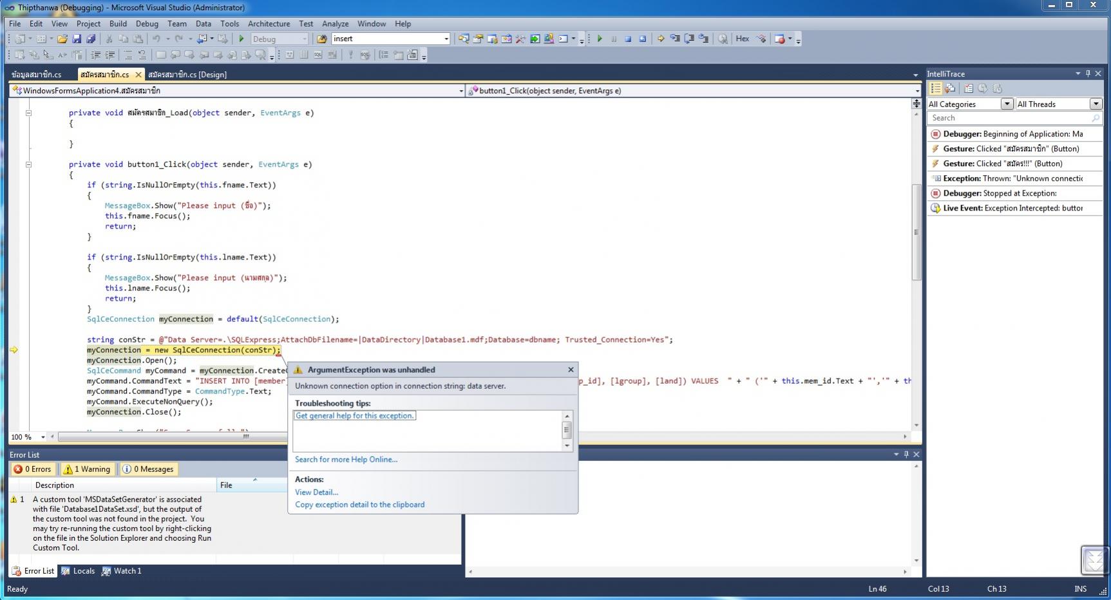
Task: Switch to the สมัครสมาชิก.cs [Design] tab
Action: click(x=187, y=75)
